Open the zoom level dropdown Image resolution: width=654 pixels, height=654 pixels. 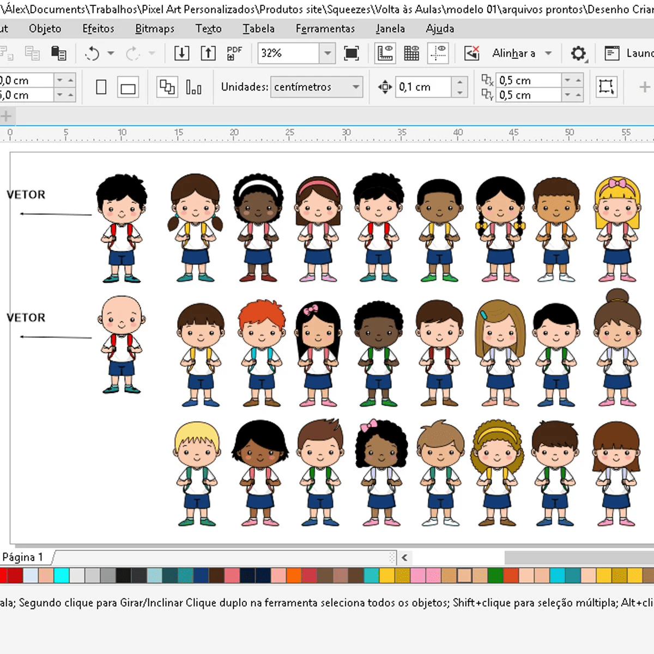327,53
